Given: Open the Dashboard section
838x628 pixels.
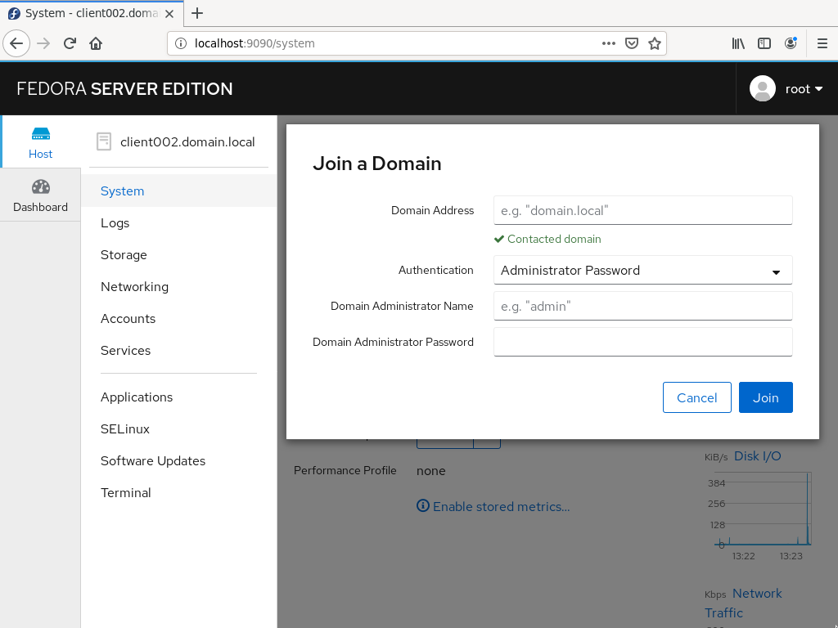Looking at the screenshot, I should (41, 195).
